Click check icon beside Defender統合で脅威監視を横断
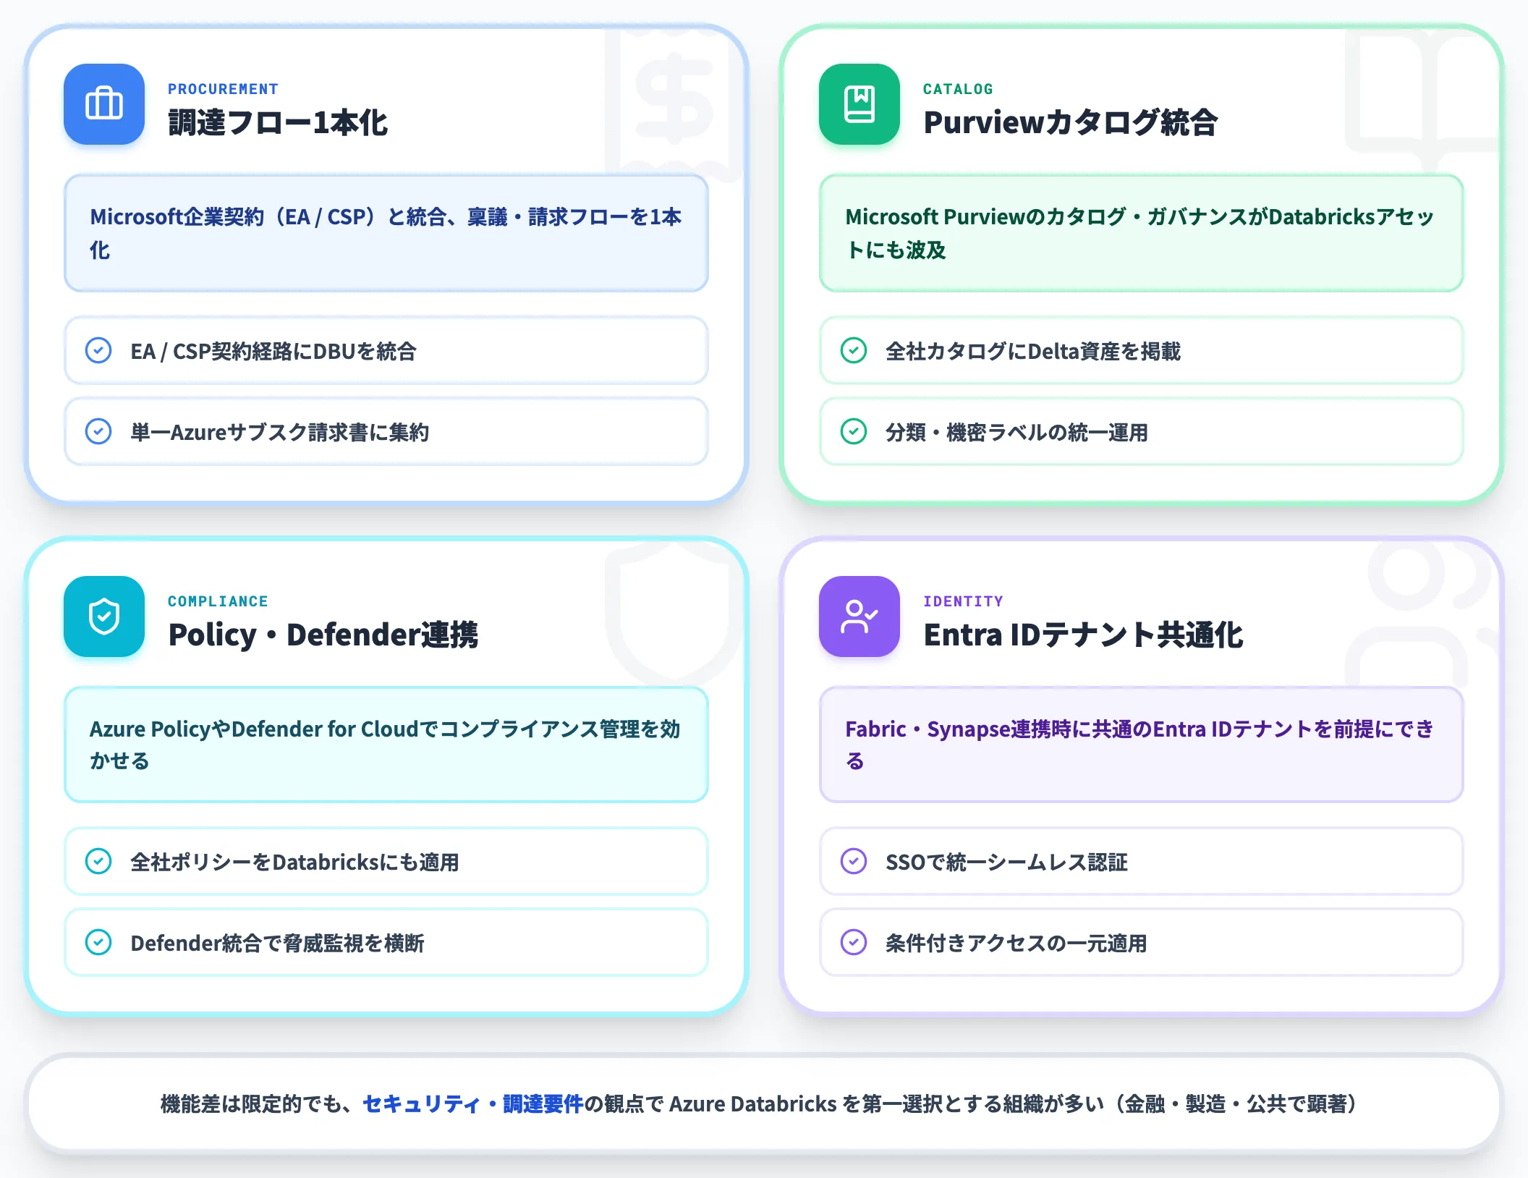The height and width of the screenshot is (1178, 1528). (98, 942)
